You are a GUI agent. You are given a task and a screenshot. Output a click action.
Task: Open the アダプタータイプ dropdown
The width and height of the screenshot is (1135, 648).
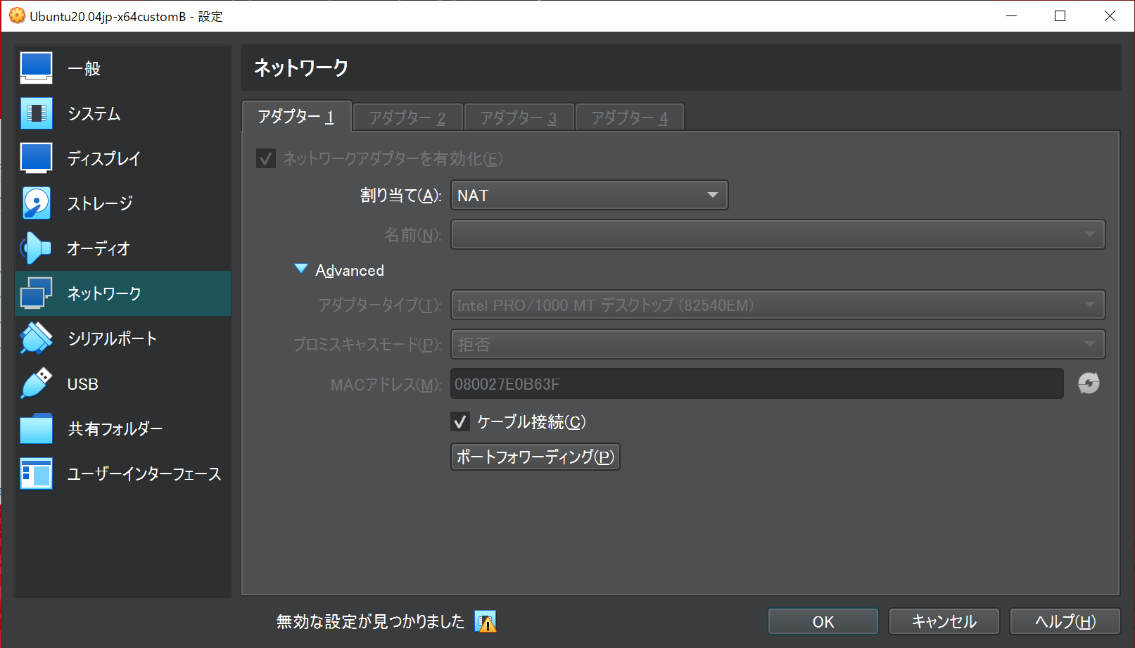tap(778, 305)
